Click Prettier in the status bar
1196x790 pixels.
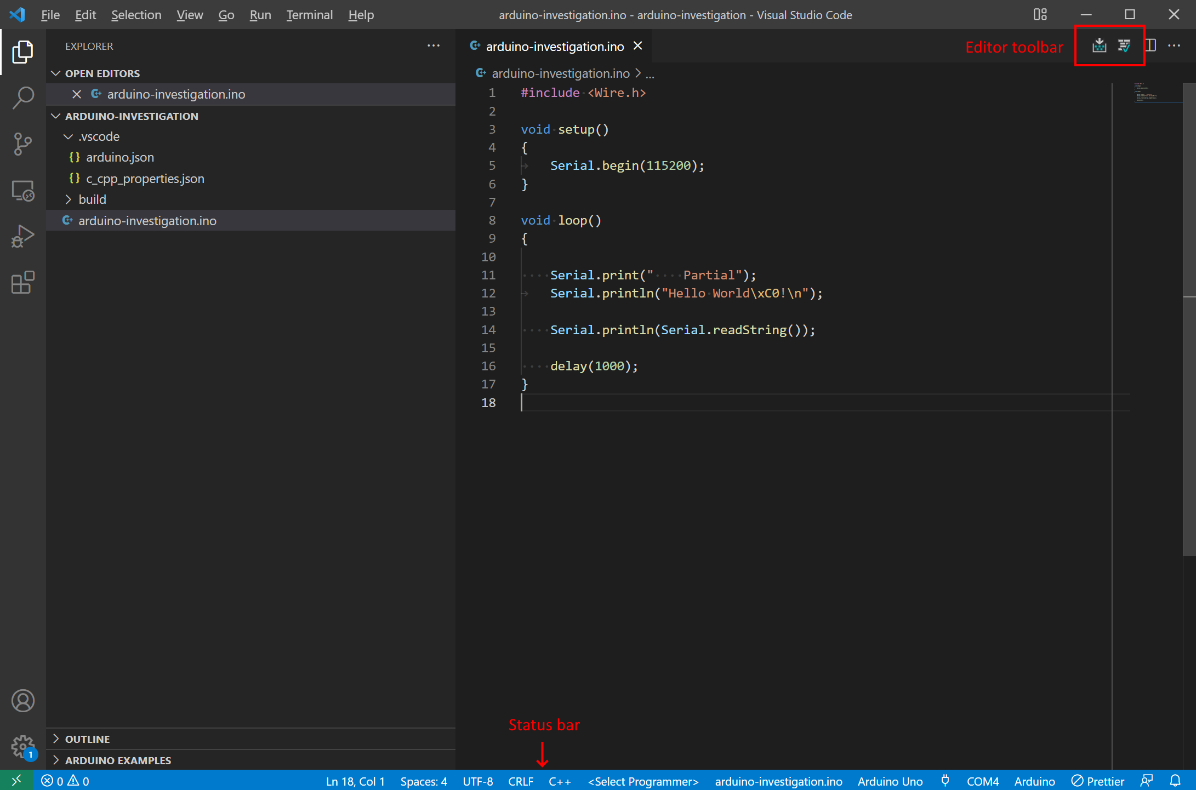coord(1098,781)
